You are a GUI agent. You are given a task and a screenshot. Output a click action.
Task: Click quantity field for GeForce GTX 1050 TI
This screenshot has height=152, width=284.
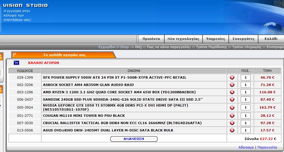coord(245,107)
